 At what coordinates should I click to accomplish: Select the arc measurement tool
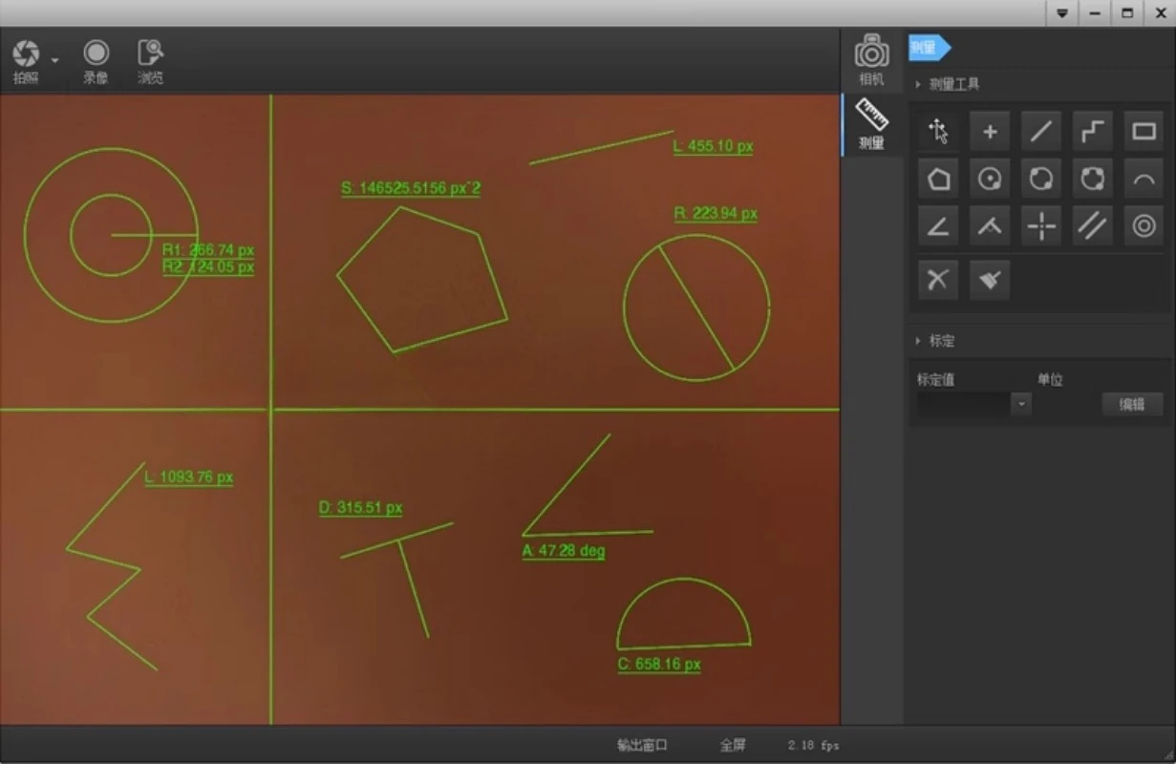pyautogui.click(x=1144, y=179)
